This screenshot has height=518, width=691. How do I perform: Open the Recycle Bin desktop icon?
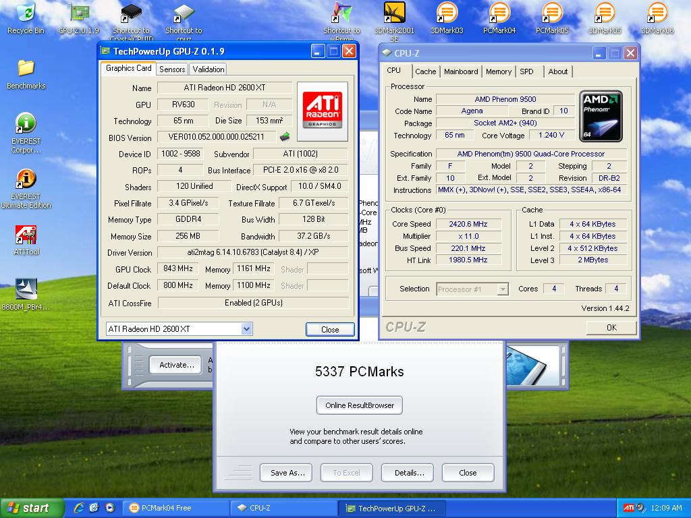pos(26,18)
